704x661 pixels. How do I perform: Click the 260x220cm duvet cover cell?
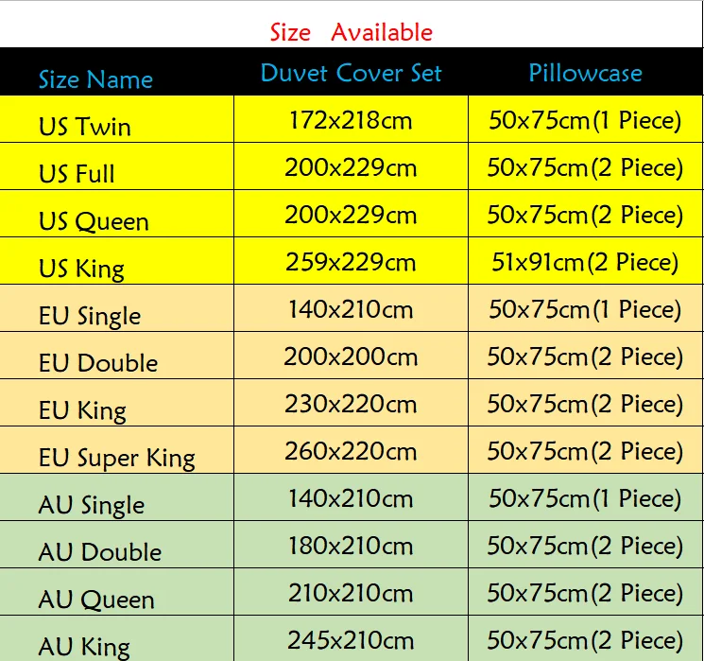click(351, 452)
